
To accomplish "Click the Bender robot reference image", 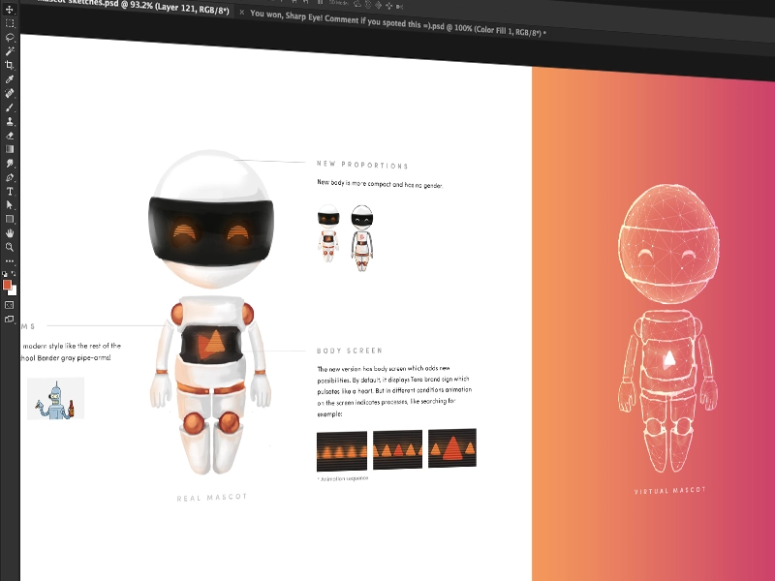I will [55, 399].
